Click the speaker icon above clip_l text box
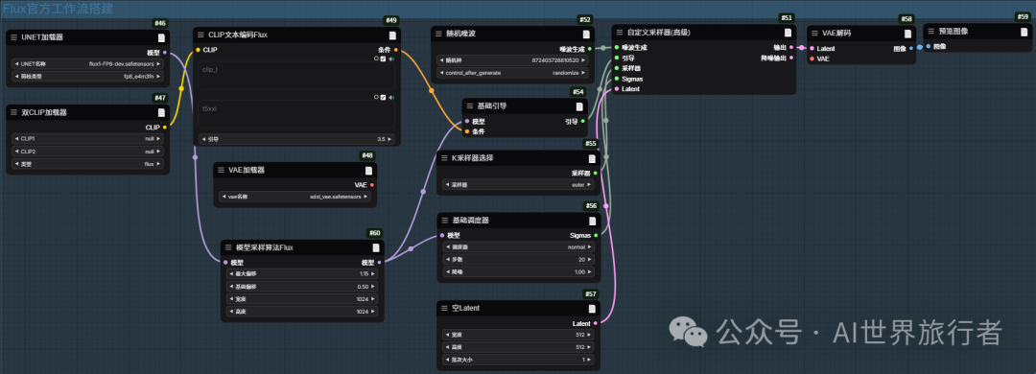 coord(391,58)
